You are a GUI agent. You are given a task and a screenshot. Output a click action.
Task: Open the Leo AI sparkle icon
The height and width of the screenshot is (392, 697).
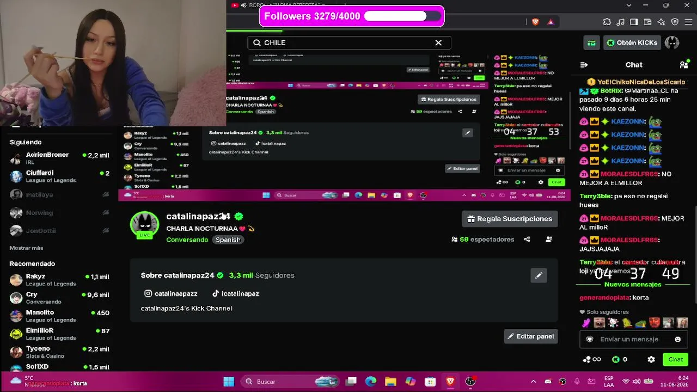(x=661, y=22)
